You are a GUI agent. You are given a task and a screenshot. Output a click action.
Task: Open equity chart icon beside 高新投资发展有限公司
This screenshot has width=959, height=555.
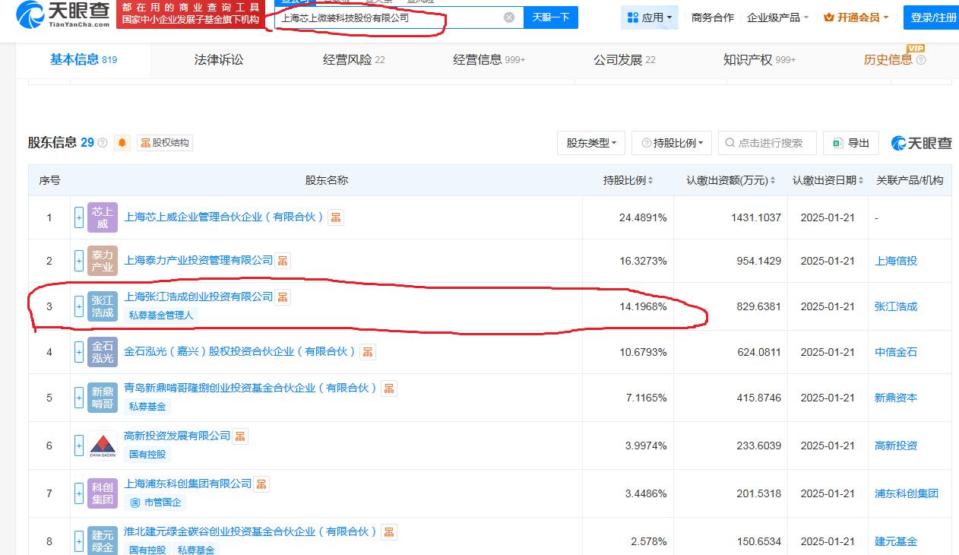tap(240, 436)
